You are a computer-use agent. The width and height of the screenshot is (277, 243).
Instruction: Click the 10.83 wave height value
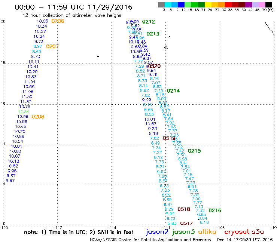[31, 77]
